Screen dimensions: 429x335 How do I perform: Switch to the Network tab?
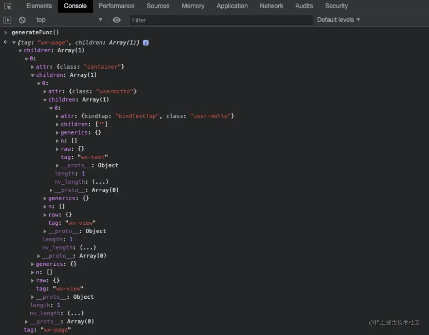tap(271, 6)
